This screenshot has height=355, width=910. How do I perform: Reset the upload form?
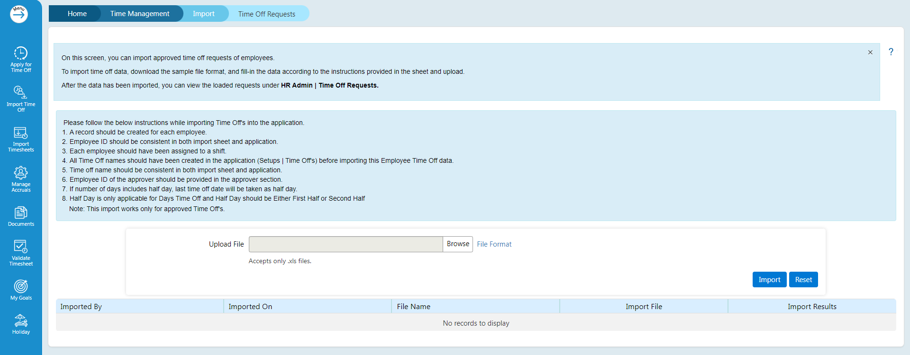coord(803,280)
